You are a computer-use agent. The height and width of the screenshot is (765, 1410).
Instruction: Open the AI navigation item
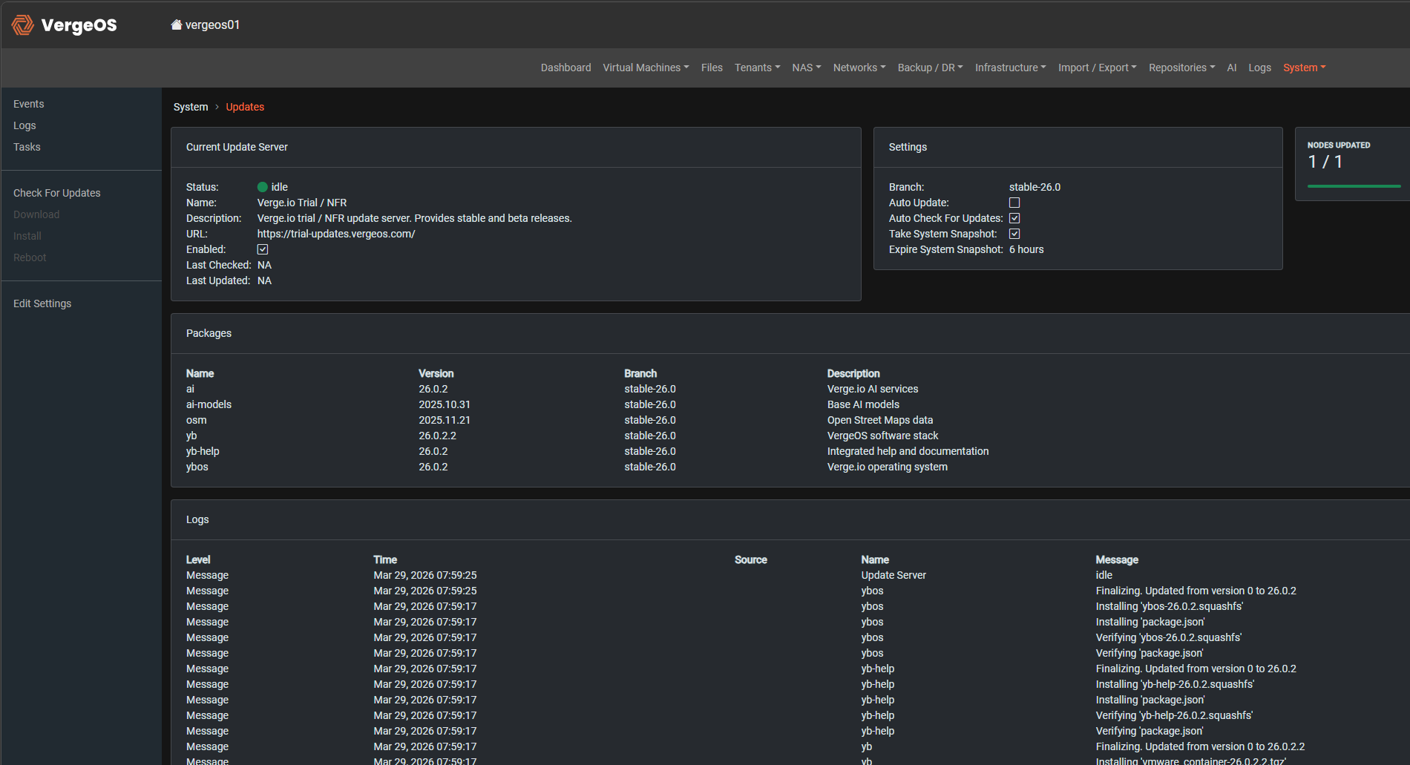(1232, 68)
